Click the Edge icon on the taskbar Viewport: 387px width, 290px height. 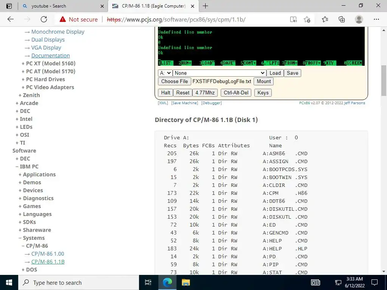point(167,282)
